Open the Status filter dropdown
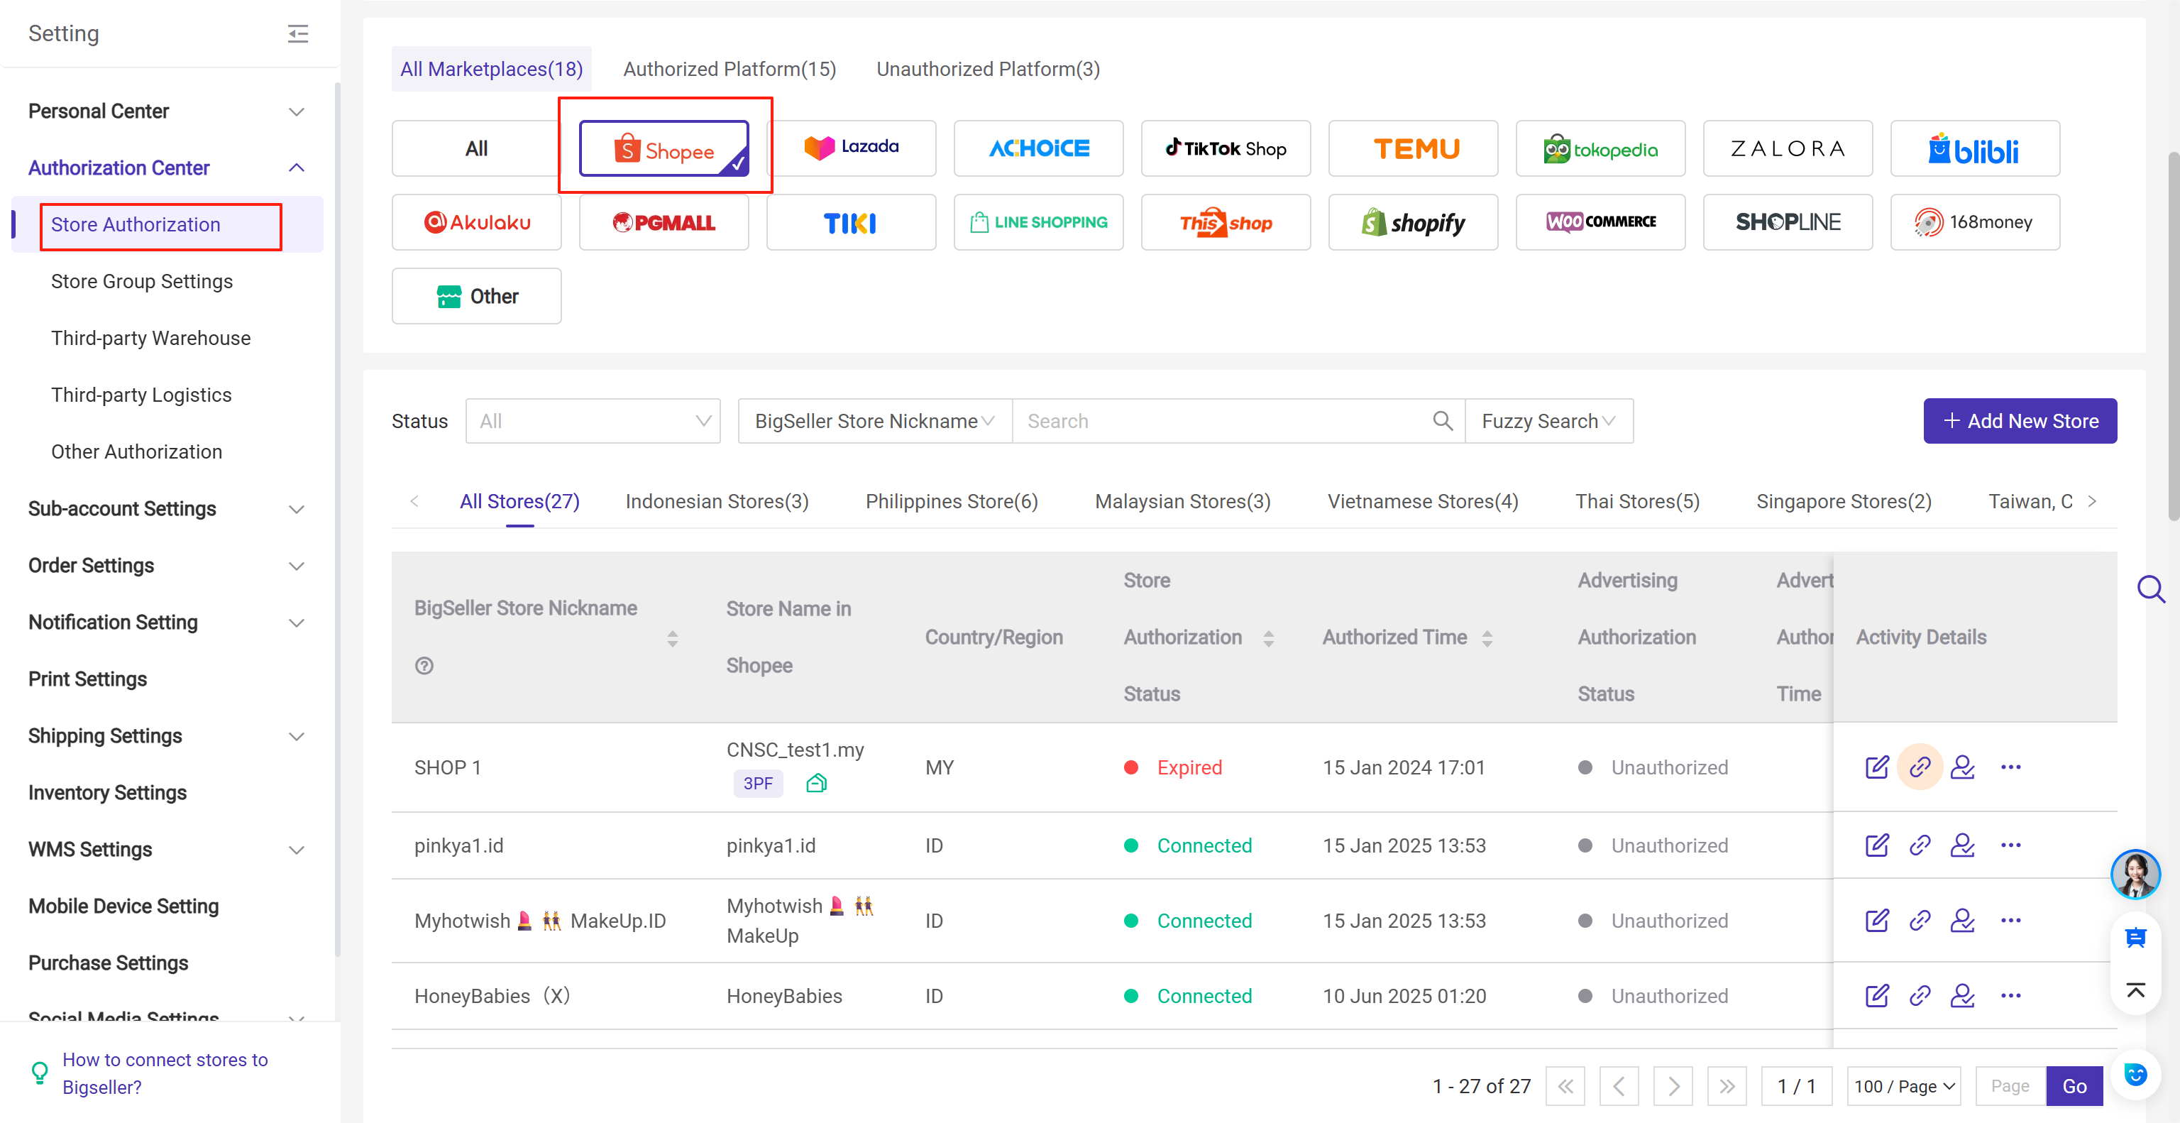This screenshot has width=2180, height=1123. point(593,421)
